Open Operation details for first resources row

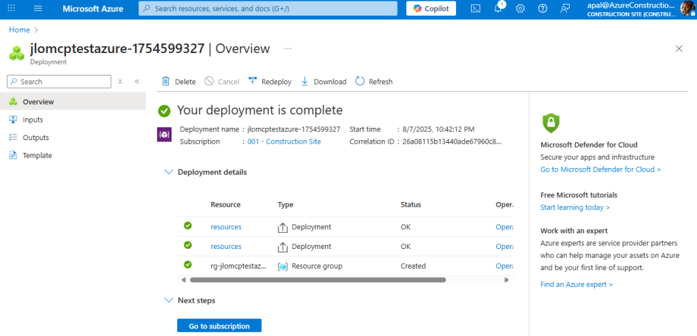coord(504,226)
